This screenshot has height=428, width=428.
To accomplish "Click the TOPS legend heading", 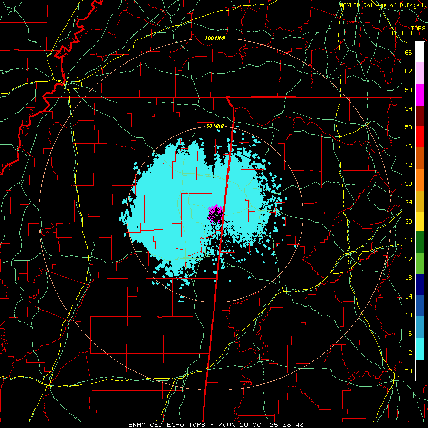I will (x=418, y=29).
